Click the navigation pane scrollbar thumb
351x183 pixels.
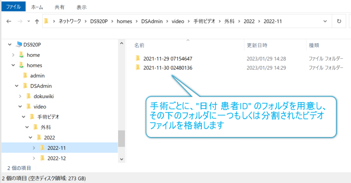click(122, 138)
